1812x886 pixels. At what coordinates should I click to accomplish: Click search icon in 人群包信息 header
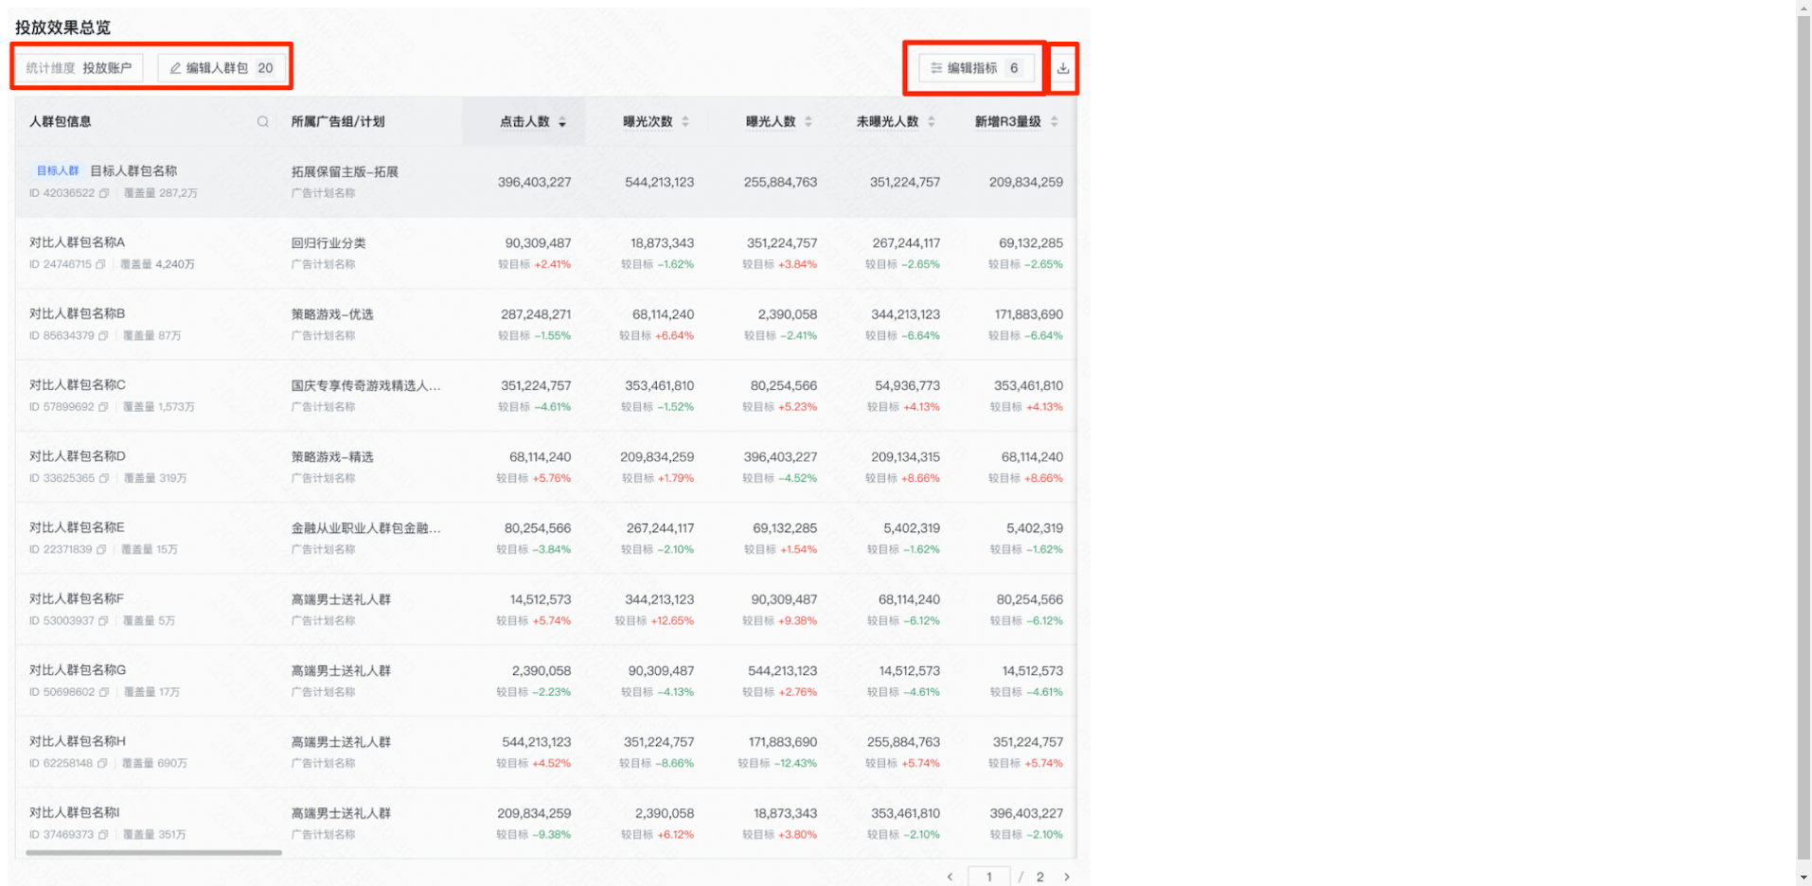pyautogui.click(x=262, y=122)
